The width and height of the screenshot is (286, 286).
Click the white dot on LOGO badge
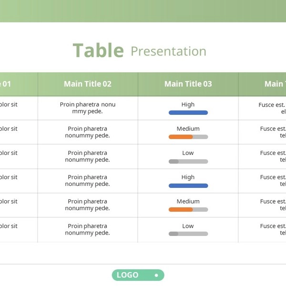156,275
